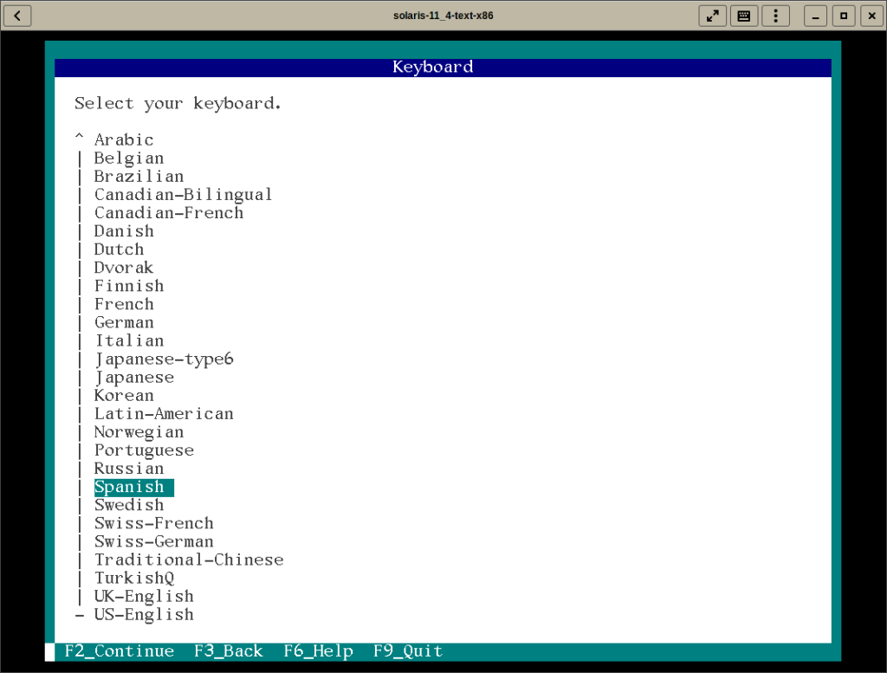Click F3_Back to return
Viewport: 887px width, 673px height.
(x=229, y=651)
